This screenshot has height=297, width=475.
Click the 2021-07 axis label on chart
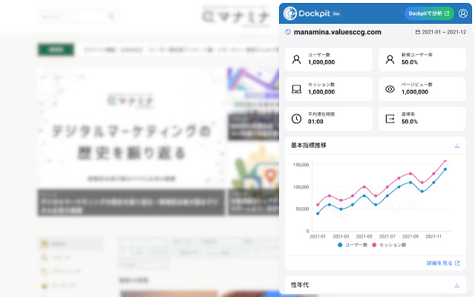pyautogui.click(x=387, y=236)
